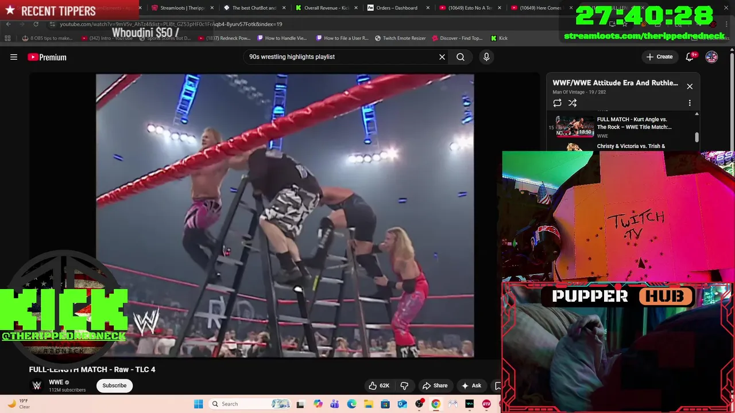Click the Windows taskbar Search box
This screenshot has width=735, height=413.
pyautogui.click(x=250, y=404)
